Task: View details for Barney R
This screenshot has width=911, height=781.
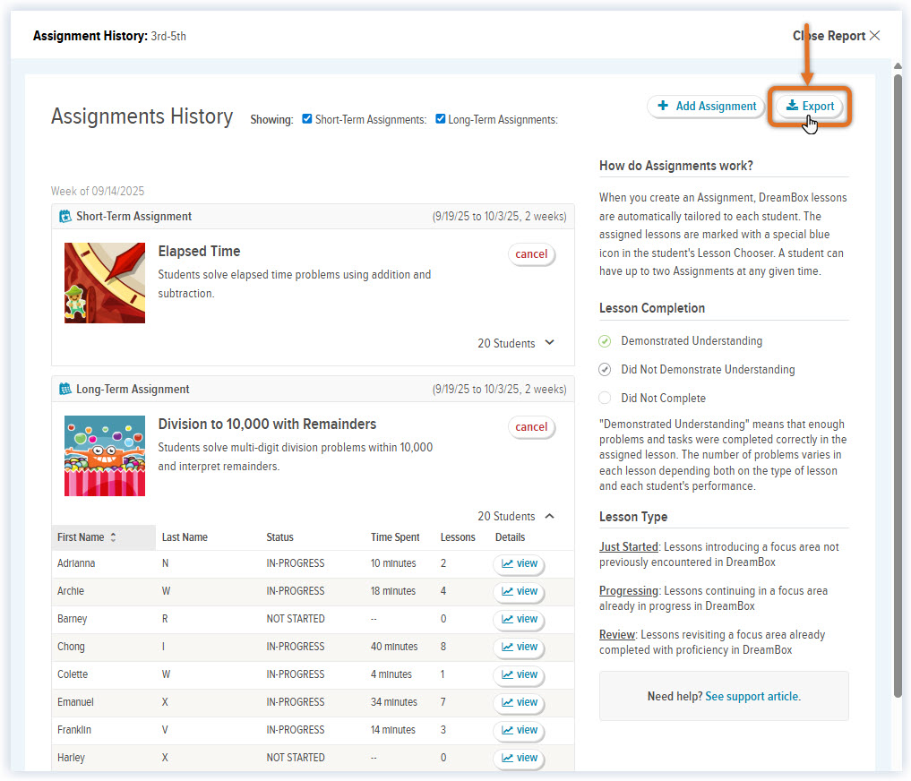Action: click(519, 620)
